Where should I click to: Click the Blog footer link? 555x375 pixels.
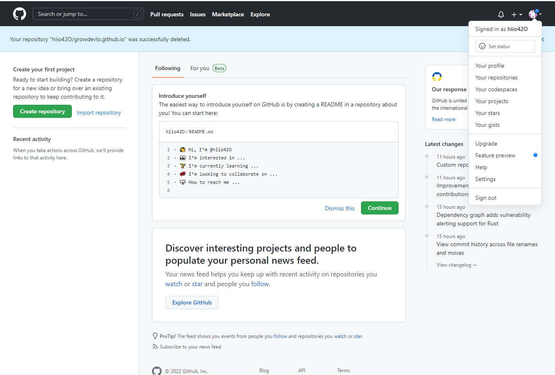tap(264, 371)
